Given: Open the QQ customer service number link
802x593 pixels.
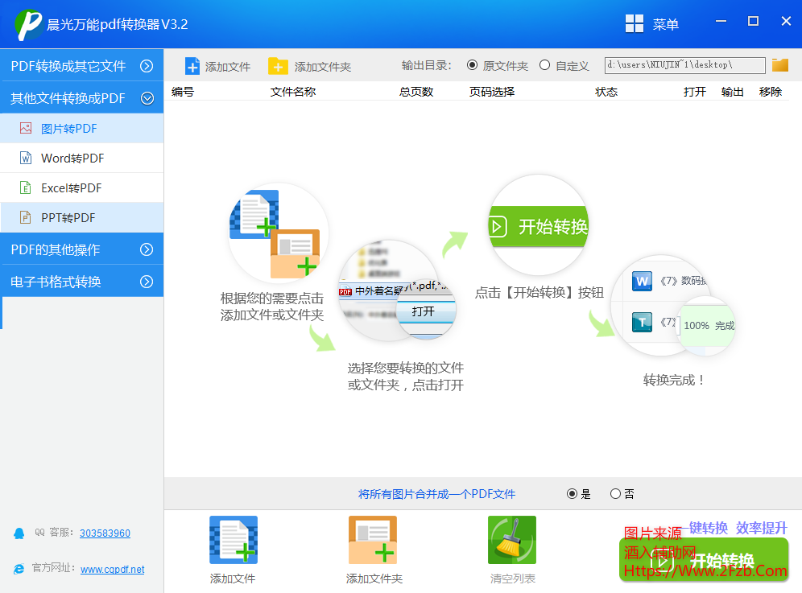Looking at the screenshot, I should pos(105,533).
